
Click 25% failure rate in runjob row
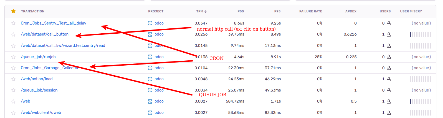318,57
